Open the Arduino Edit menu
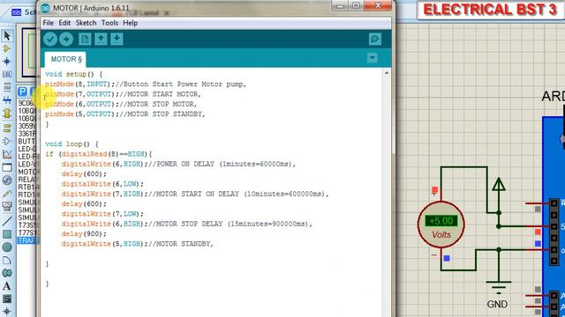 point(64,23)
